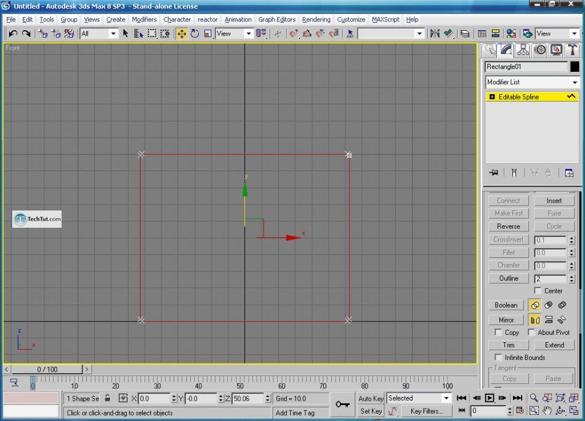Open the Rendering menu
The width and height of the screenshot is (585, 421).
tap(316, 20)
